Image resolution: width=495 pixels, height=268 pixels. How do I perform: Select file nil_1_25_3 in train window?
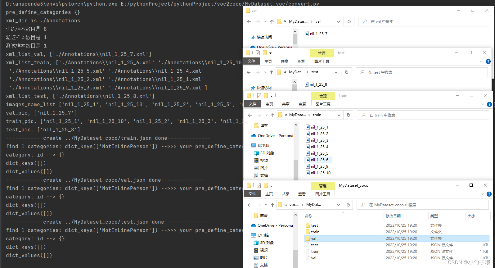[x=317, y=140]
